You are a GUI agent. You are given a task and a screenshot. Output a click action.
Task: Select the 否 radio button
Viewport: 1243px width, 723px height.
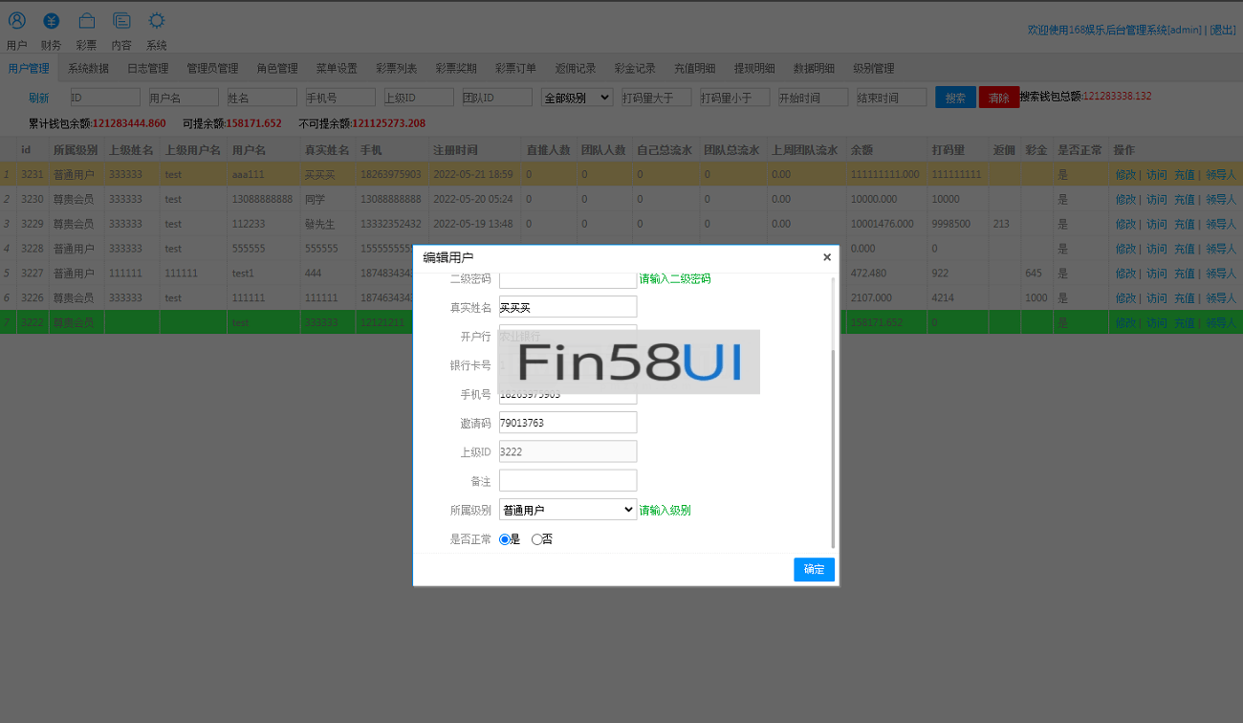coord(536,539)
